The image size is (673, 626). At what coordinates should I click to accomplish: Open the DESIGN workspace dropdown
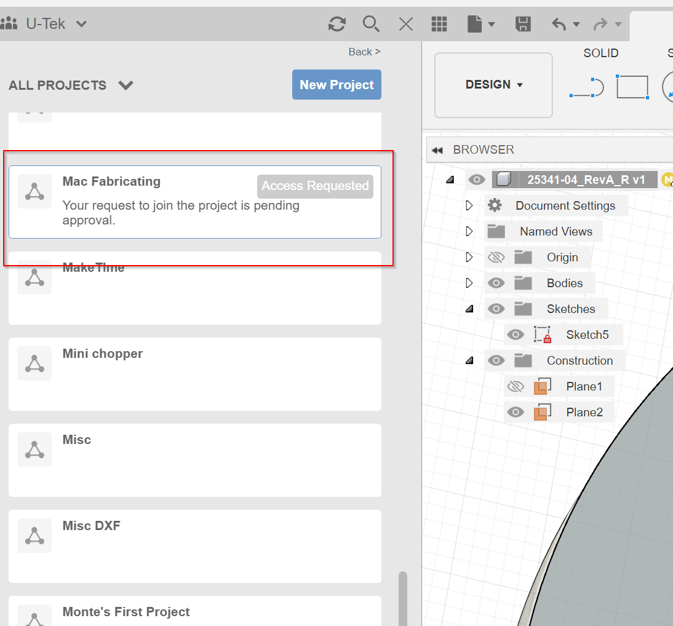493,84
